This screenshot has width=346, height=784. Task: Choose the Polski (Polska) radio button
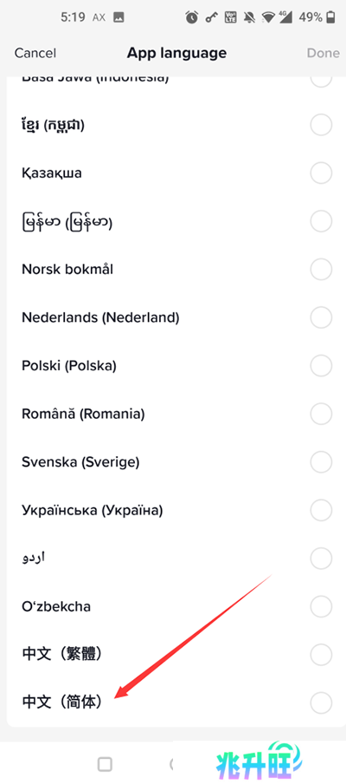pos(321,365)
